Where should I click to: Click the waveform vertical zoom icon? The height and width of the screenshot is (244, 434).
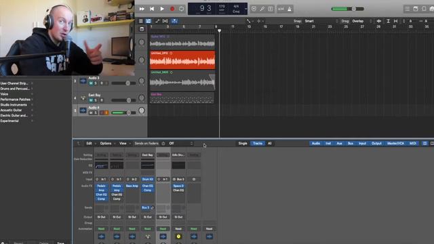[378, 21]
